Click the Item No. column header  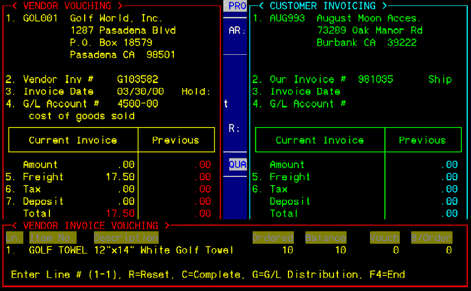(53, 238)
